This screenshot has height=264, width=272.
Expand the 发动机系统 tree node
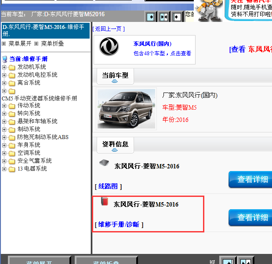(x=4, y=68)
